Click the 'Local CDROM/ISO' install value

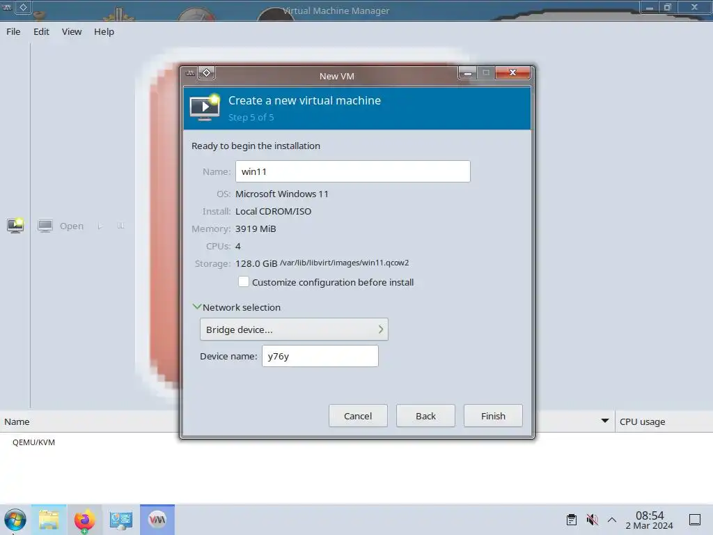273,211
